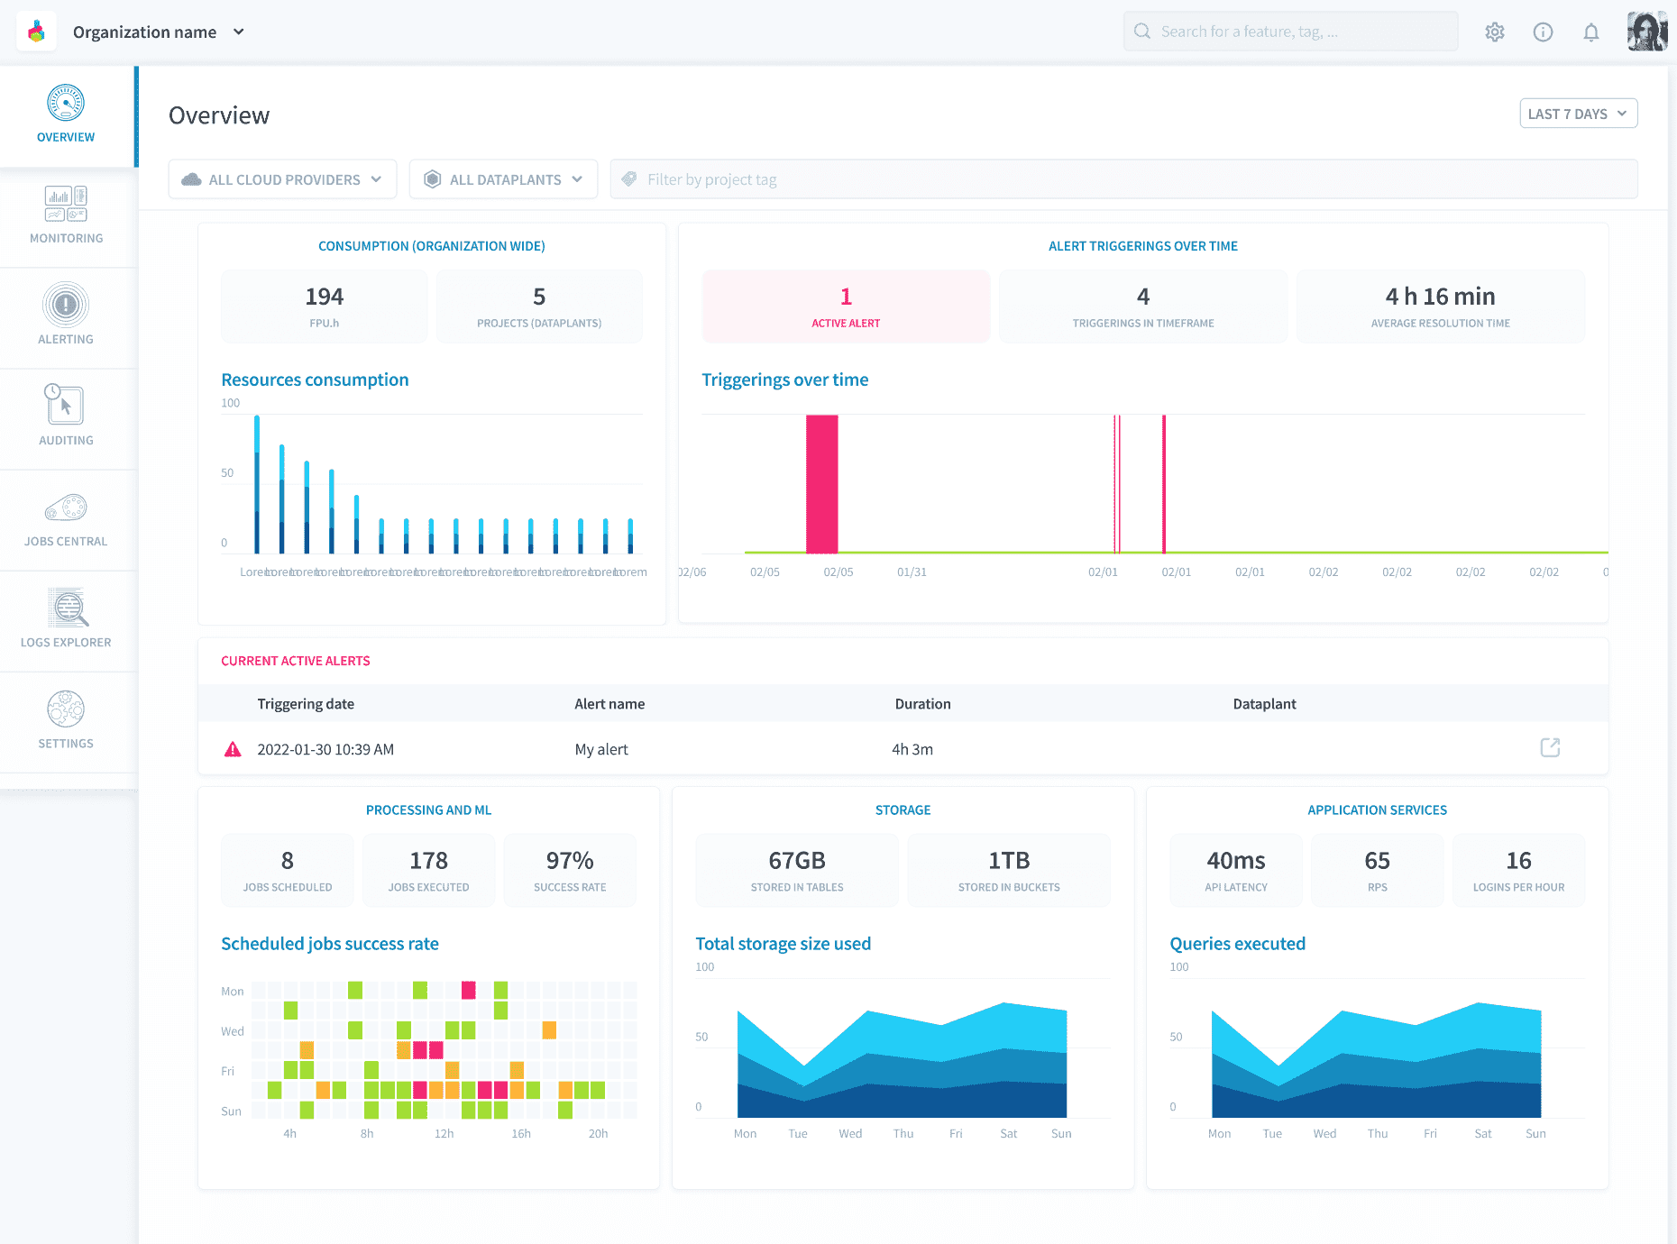Click the cloud icon in providers filter

[x=191, y=179]
